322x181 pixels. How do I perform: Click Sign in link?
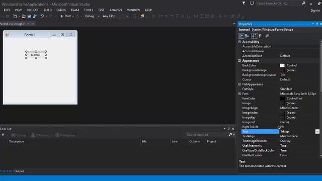[x=315, y=11]
